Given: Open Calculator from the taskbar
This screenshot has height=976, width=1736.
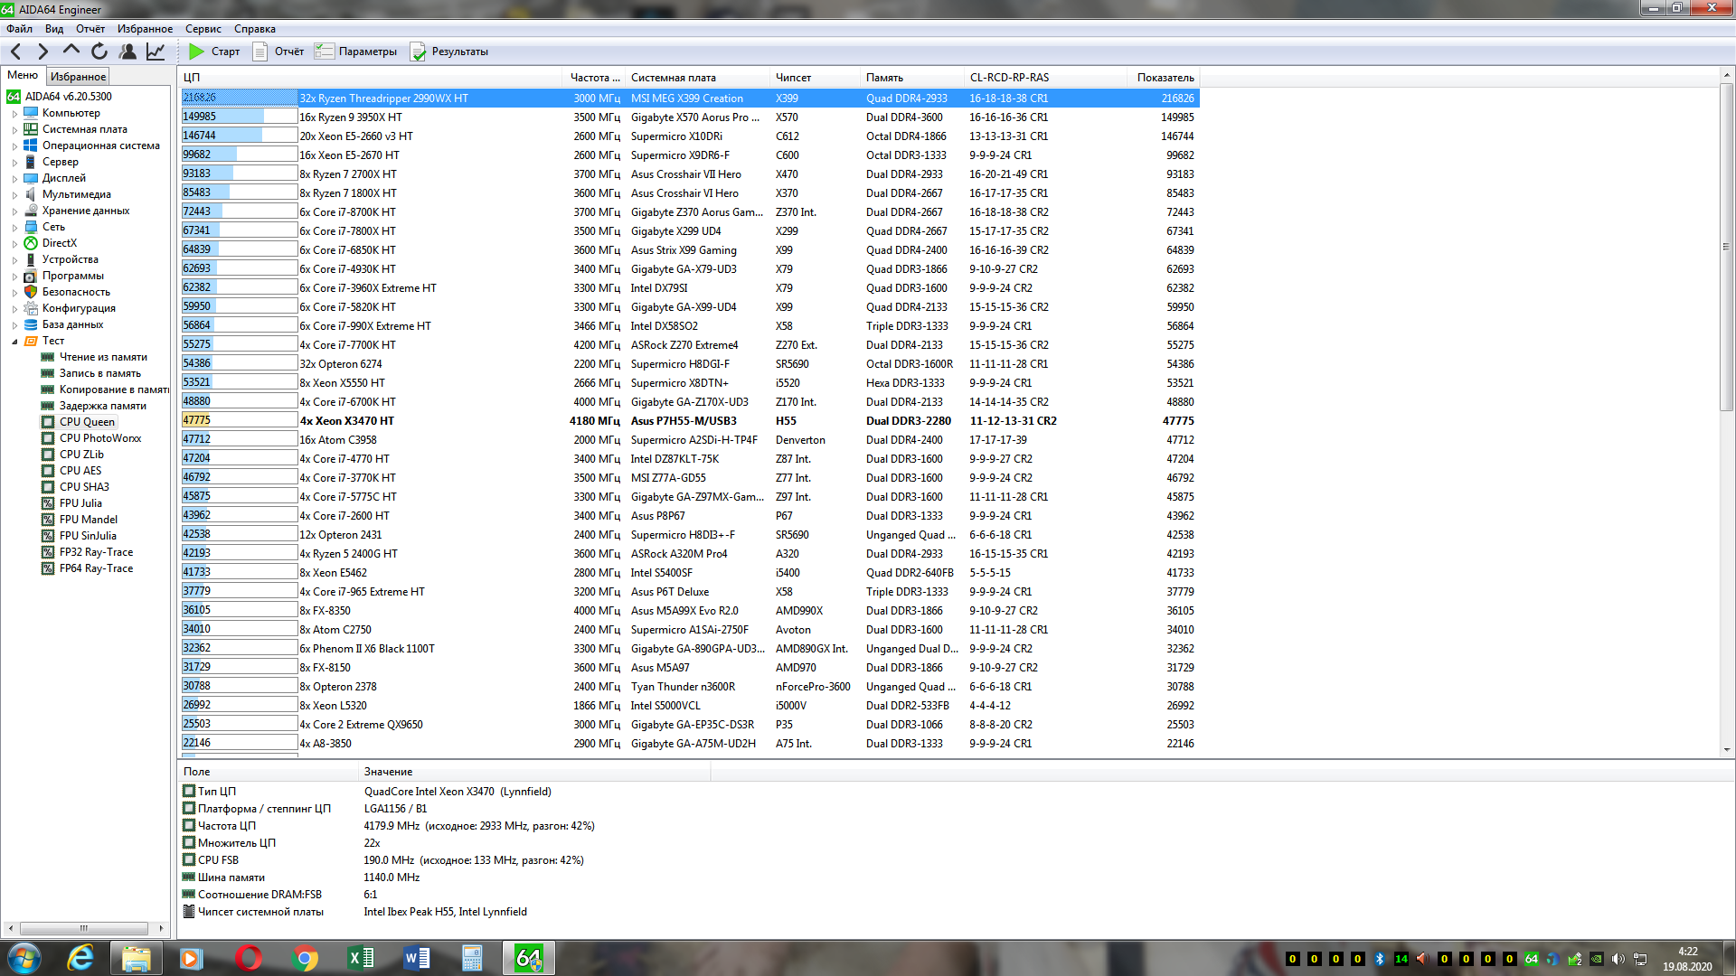Looking at the screenshot, I should coord(472,958).
